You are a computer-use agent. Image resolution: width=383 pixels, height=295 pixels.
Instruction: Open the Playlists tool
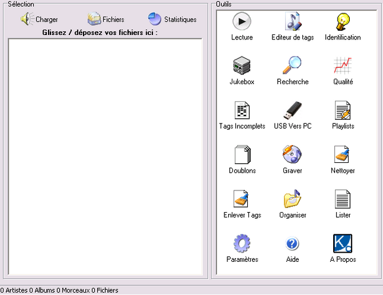click(x=343, y=115)
